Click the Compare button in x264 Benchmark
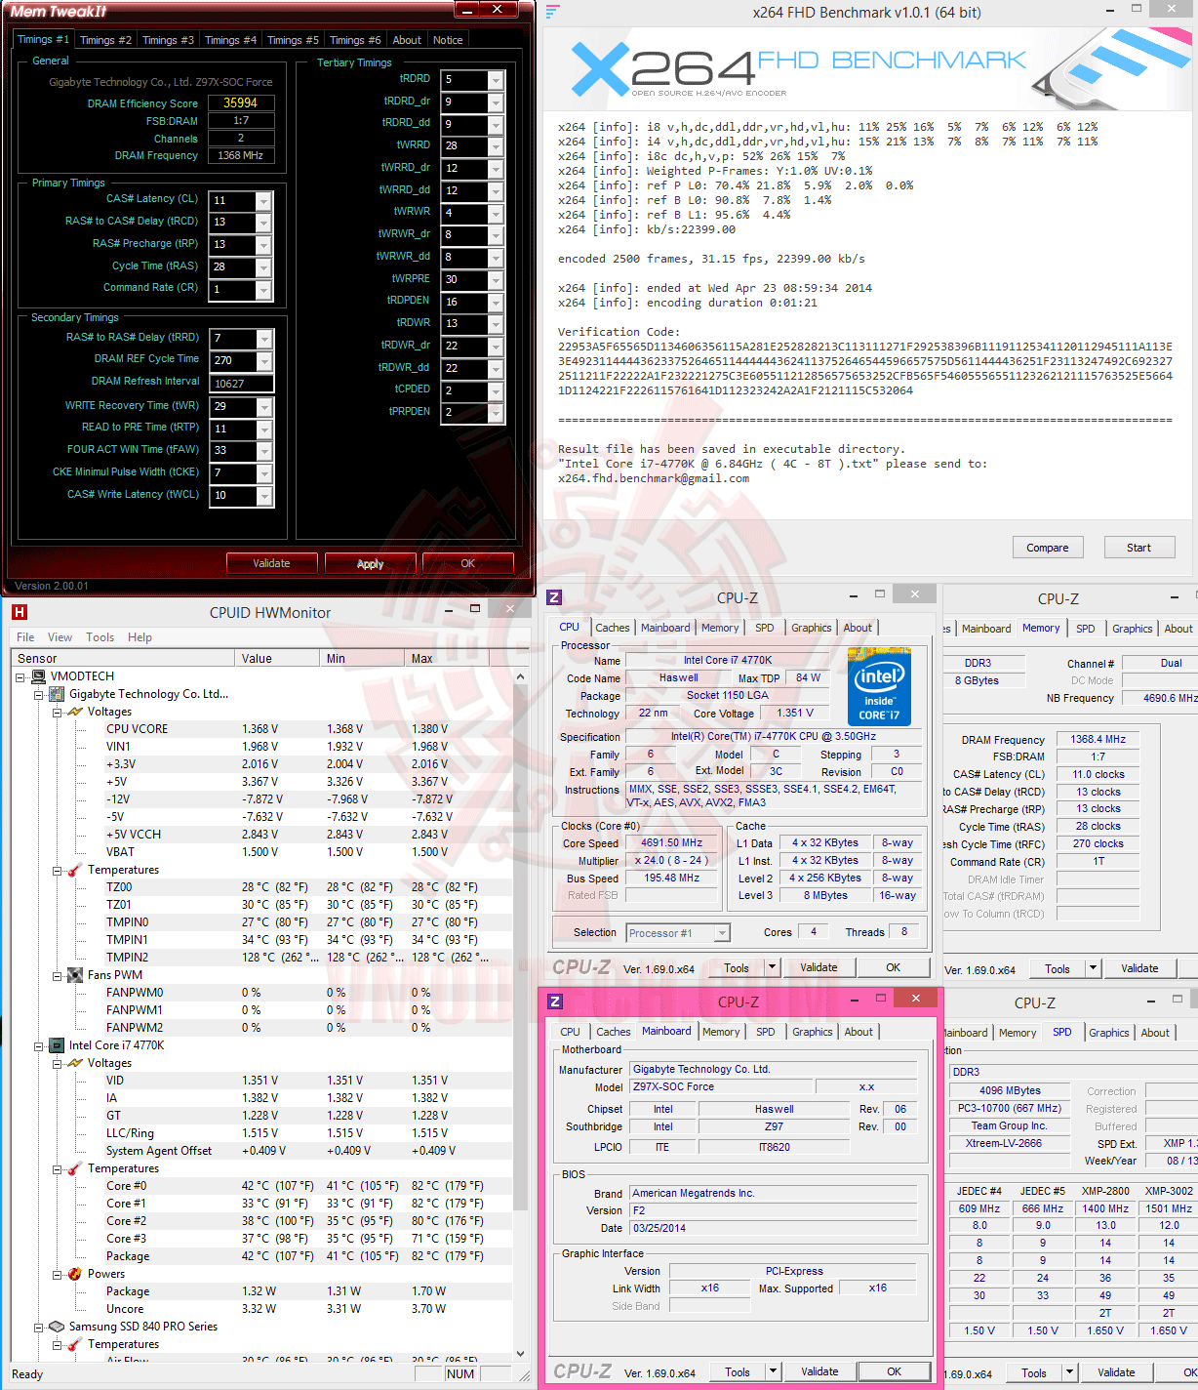 tap(1048, 548)
